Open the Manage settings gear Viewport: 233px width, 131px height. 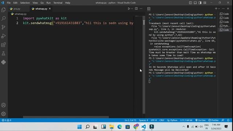(3, 114)
